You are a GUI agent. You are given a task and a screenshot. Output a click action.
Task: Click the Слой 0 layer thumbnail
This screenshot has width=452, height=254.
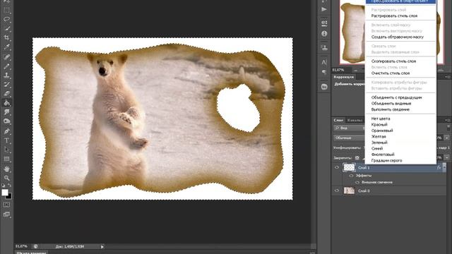pyautogui.click(x=349, y=190)
